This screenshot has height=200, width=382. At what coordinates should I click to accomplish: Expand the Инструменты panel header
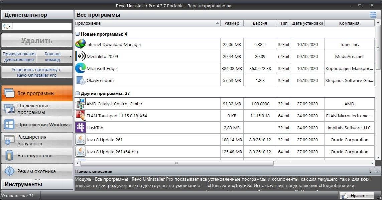click(x=37, y=184)
